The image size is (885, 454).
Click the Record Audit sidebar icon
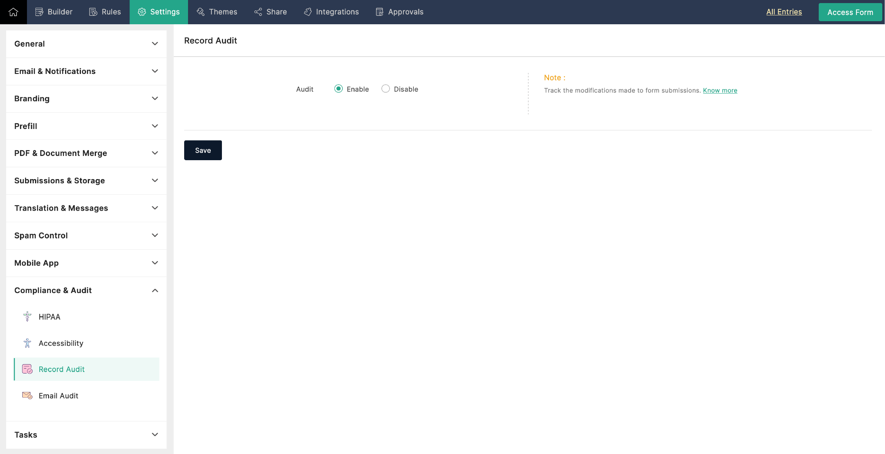point(27,369)
